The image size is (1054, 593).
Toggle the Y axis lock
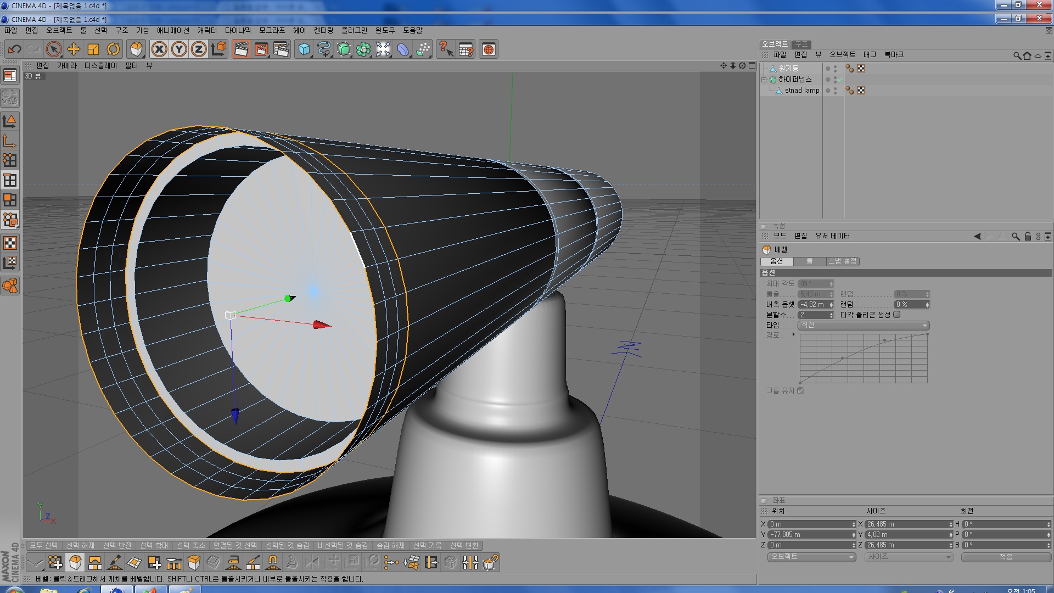pyautogui.click(x=179, y=49)
